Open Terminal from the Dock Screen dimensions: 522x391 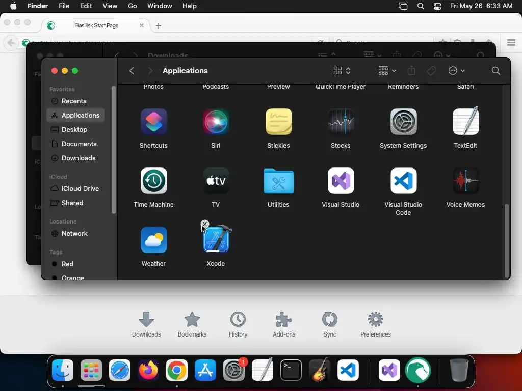(291, 370)
